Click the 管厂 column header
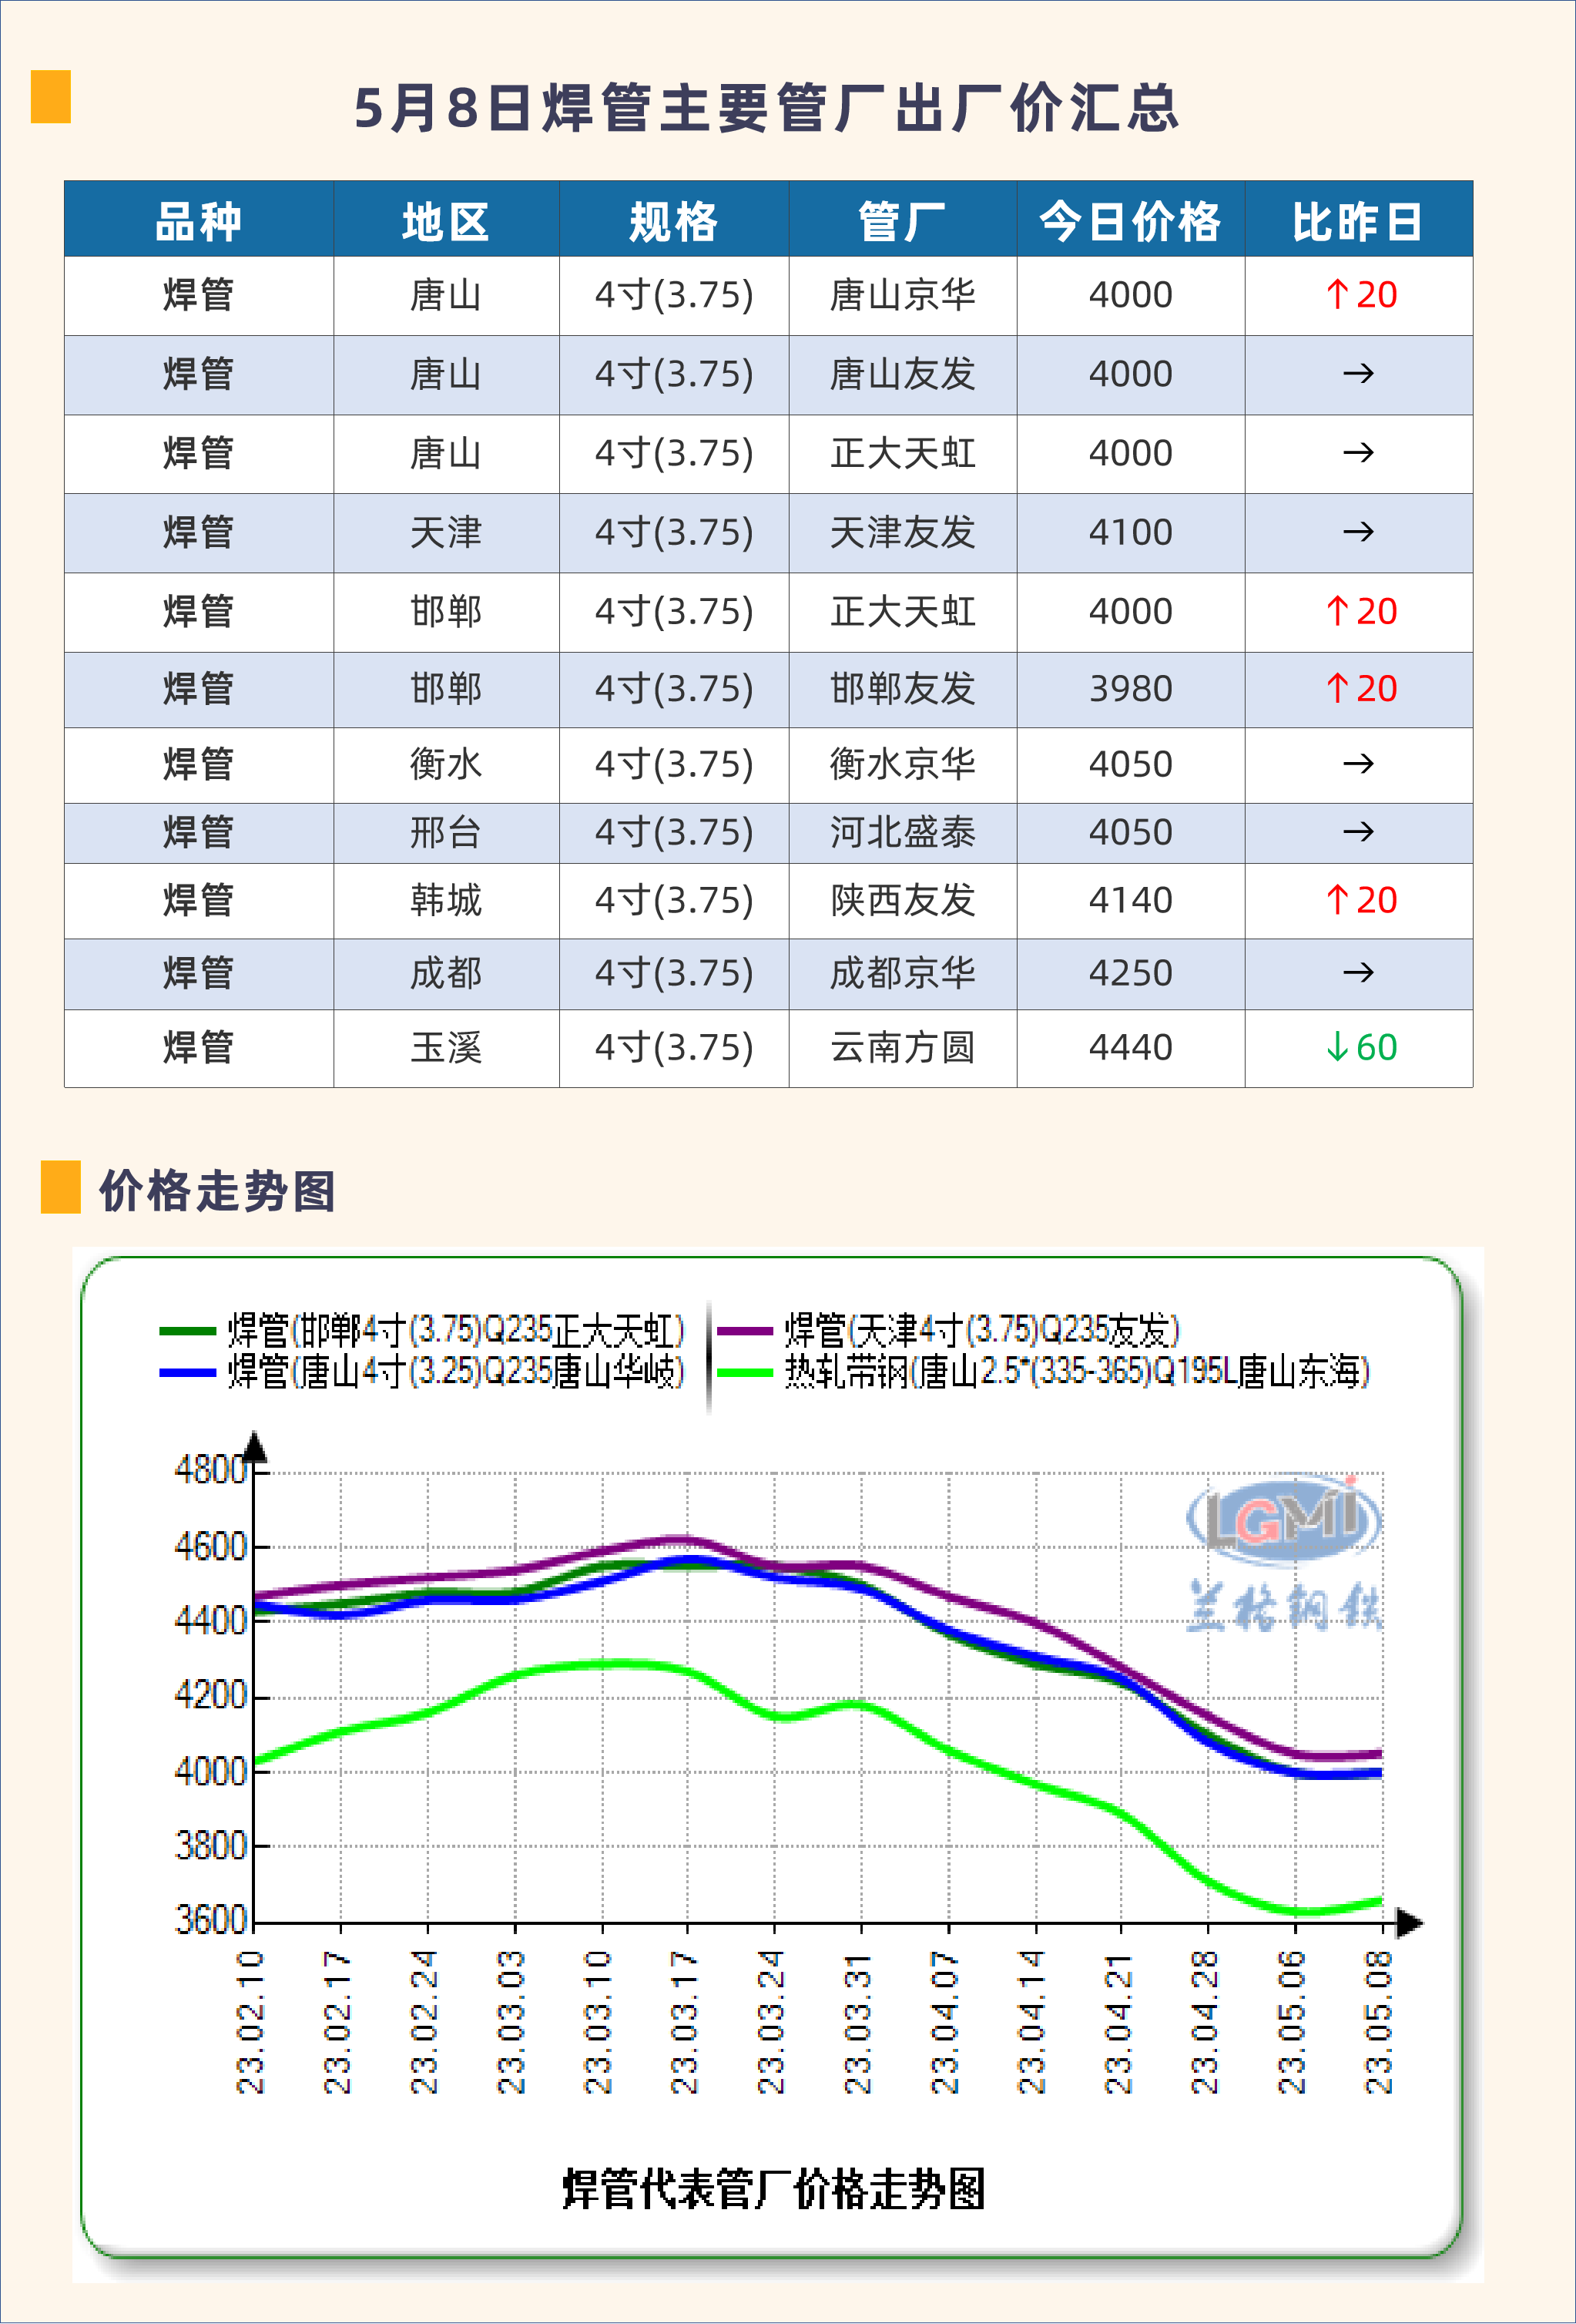Viewport: 1576px width, 2324px height. coord(901,221)
